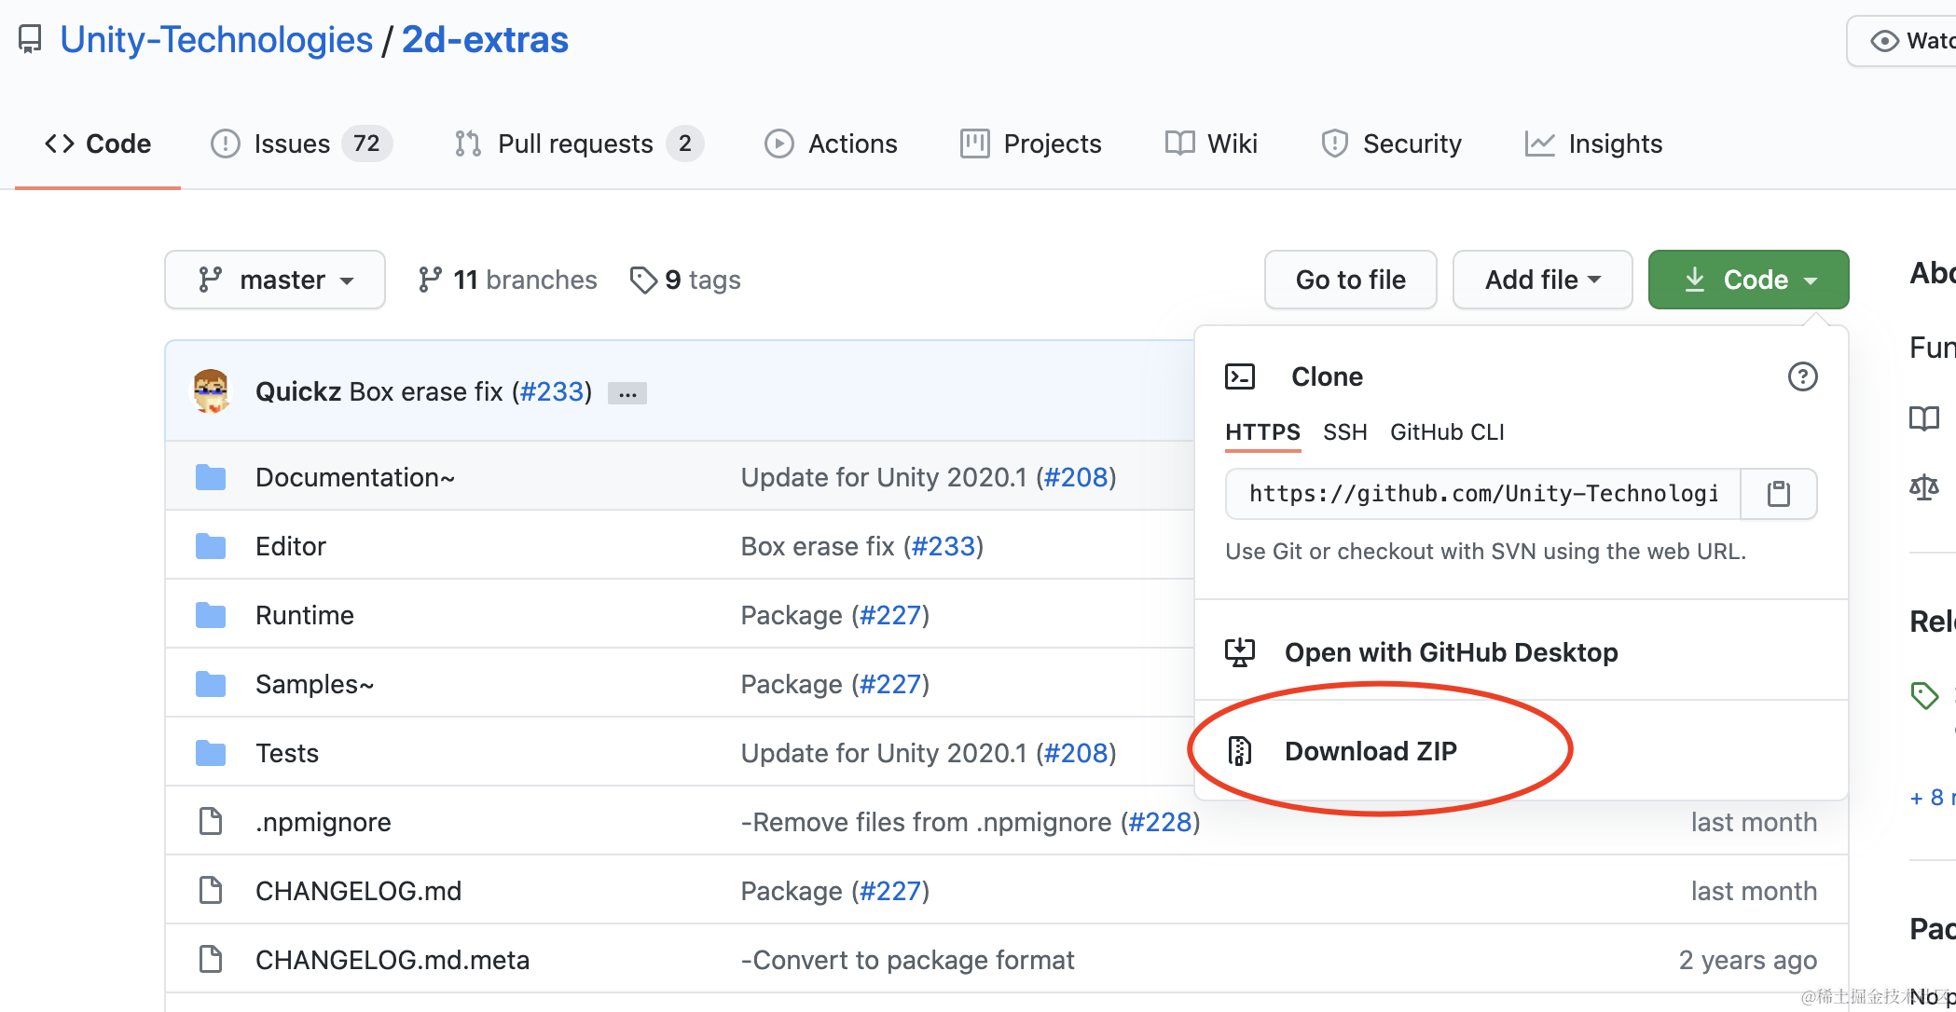Switch to the Code tab
Screen dimensions: 1956x1012
click(x=98, y=144)
